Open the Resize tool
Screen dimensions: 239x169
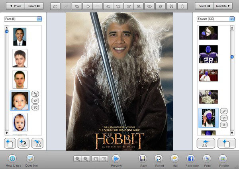(x=223, y=158)
